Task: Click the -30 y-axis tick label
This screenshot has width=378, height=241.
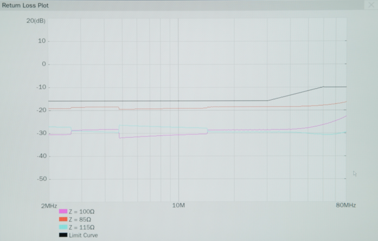Action: coord(41,133)
